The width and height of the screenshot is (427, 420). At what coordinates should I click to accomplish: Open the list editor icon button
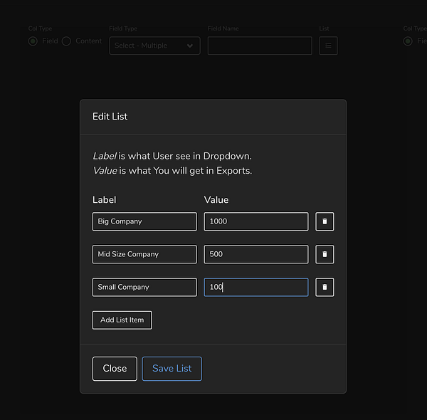(x=328, y=46)
